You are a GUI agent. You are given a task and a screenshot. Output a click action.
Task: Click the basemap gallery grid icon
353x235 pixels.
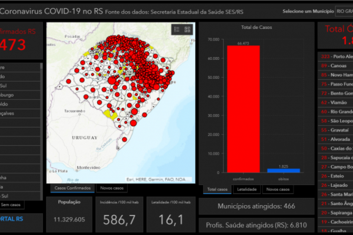[187, 29]
